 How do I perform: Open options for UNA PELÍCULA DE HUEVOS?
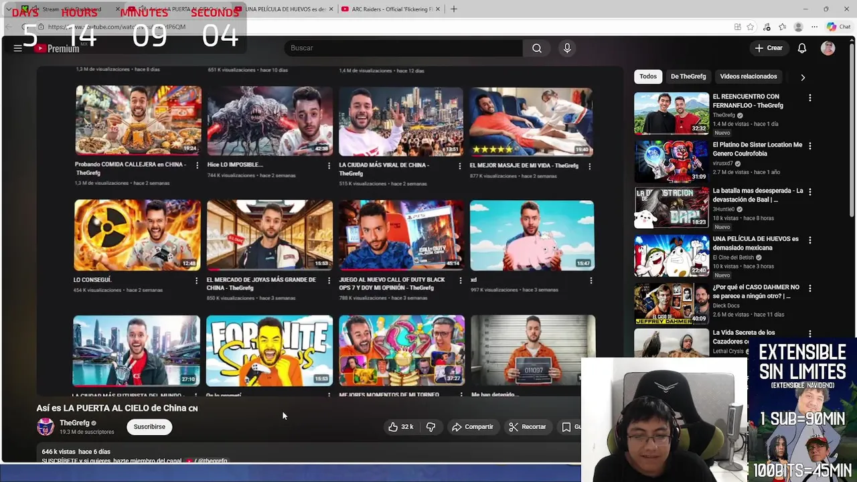click(x=810, y=240)
